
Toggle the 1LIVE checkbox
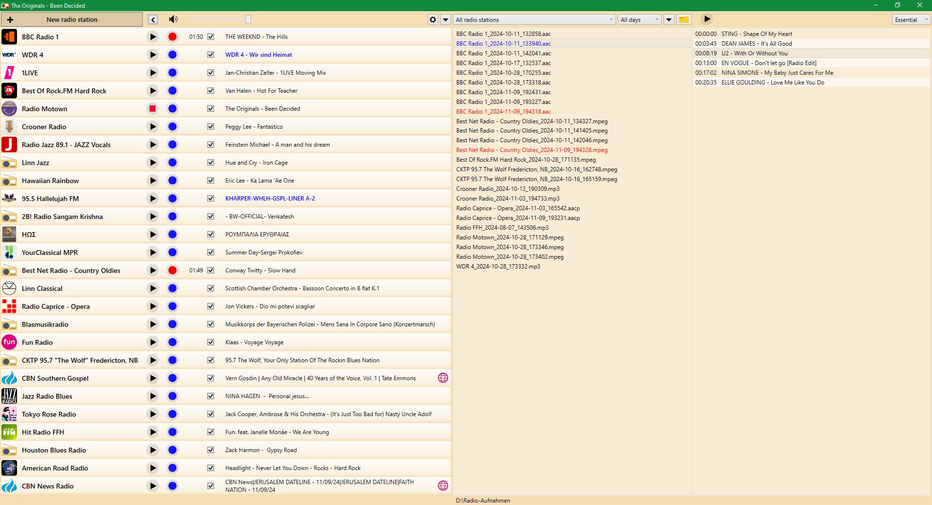tap(211, 73)
